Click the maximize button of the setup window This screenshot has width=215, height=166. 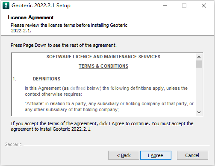click(184, 6)
